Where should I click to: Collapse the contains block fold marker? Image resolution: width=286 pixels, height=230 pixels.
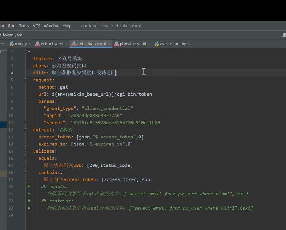pyautogui.click(x=26, y=173)
